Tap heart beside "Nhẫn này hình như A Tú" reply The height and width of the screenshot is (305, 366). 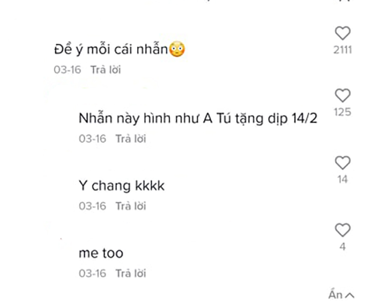click(343, 95)
